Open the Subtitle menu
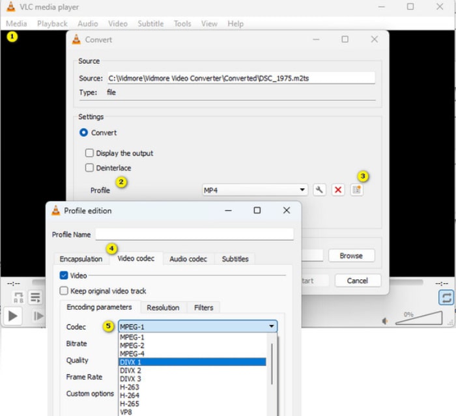The width and height of the screenshot is (456, 416). click(x=150, y=23)
